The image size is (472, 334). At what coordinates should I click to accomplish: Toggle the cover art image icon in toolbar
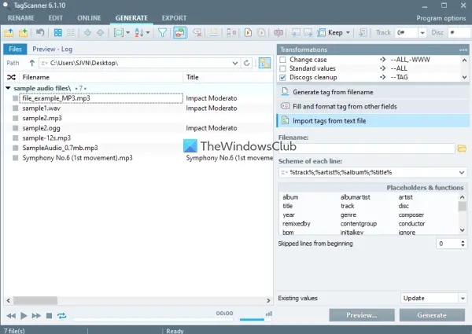(x=179, y=32)
